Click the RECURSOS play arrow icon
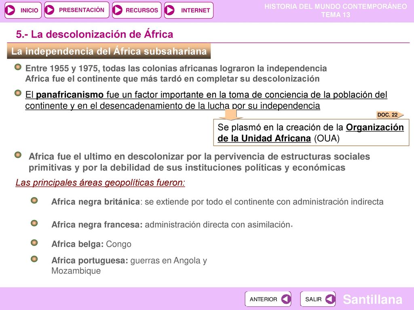Screen dimensions: 414x310 [x=118, y=10]
